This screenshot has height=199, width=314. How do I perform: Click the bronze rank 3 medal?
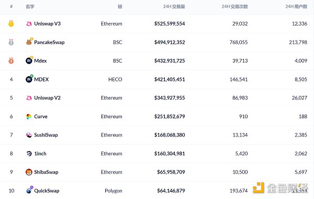coord(11,60)
